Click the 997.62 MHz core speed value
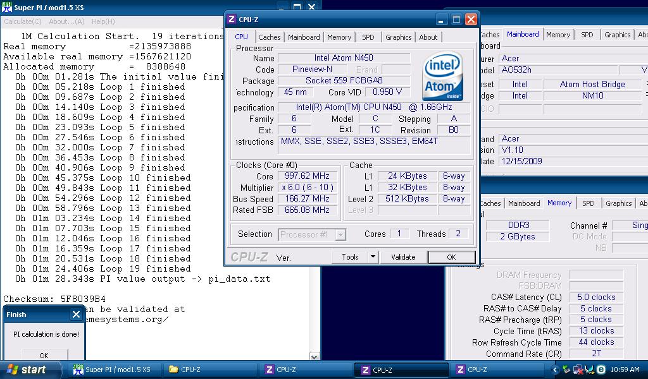648x379 pixels. click(x=307, y=176)
